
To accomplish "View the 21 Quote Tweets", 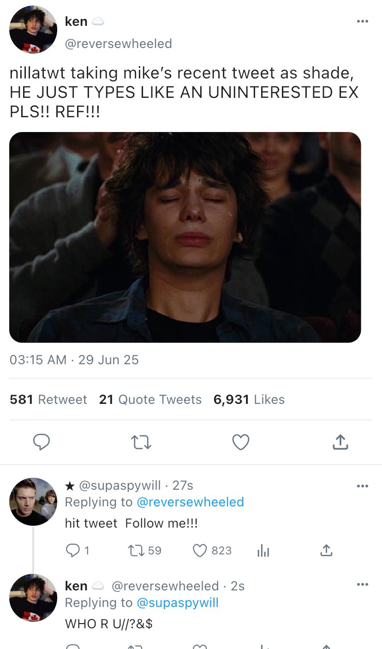I will click(x=150, y=399).
